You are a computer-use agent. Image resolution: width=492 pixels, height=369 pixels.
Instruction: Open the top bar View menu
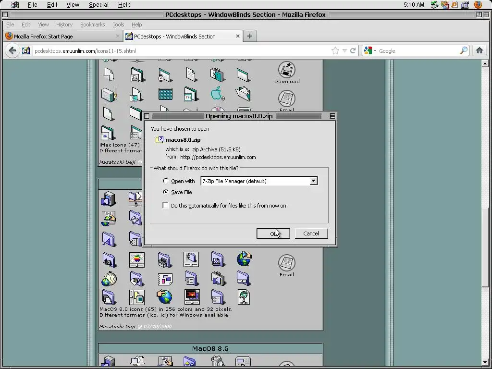click(x=73, y=5)
